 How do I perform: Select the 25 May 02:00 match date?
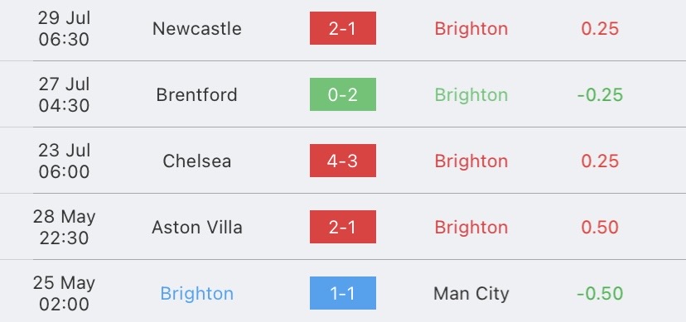coord(65,294)
